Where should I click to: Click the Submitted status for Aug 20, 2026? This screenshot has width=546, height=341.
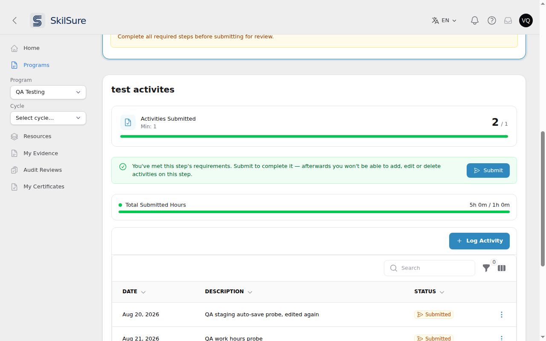pyautogui.click(x=434, y=315)
